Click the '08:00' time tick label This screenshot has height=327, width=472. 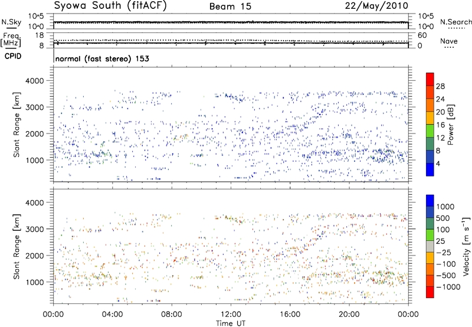pyautogui.click(x=172, y=315)
